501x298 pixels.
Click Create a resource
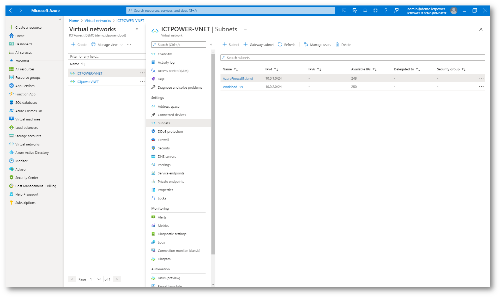point(25,27)
